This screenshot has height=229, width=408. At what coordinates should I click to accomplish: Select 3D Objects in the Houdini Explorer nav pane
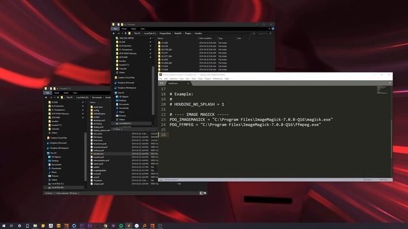coord(122,97)
